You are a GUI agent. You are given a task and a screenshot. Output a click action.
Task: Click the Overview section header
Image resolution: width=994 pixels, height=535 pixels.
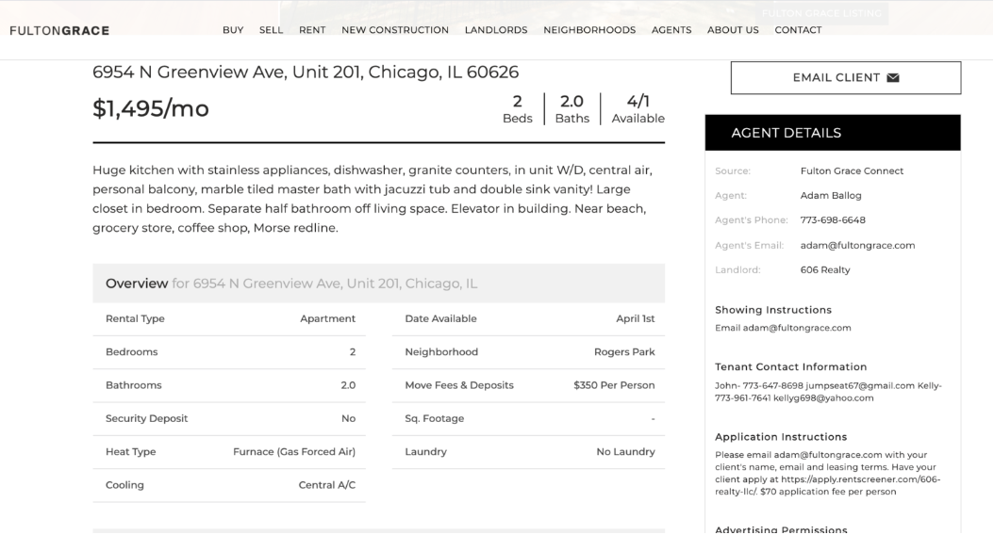click(x=378, y=283)
